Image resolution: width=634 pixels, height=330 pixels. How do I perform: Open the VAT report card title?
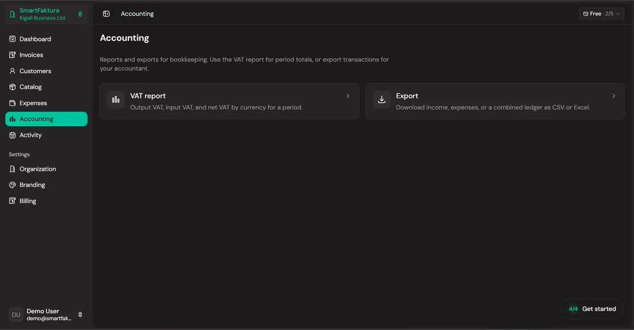(x=148, y=96)
